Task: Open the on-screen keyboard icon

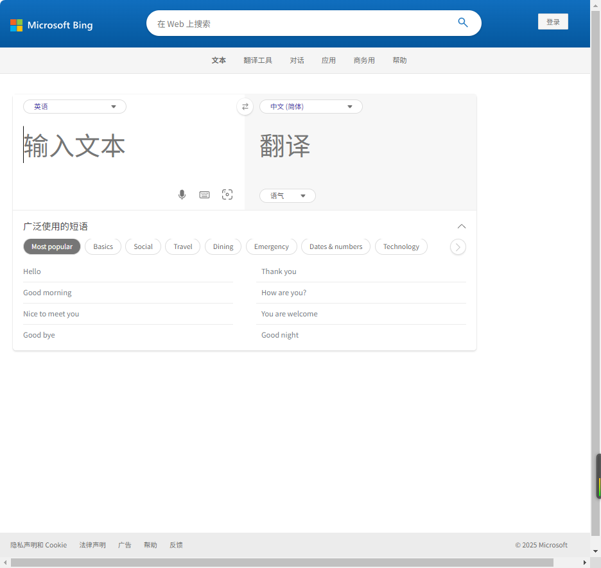Action: pos(205,195)
